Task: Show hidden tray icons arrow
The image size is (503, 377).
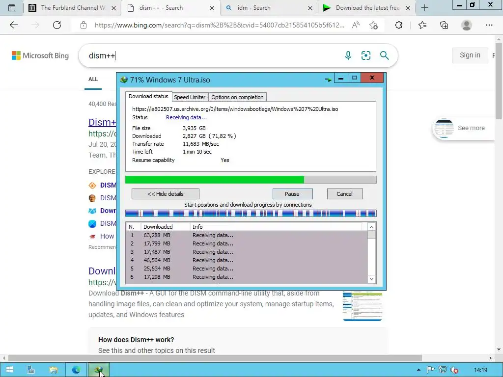Action: [x=419, y=370]
